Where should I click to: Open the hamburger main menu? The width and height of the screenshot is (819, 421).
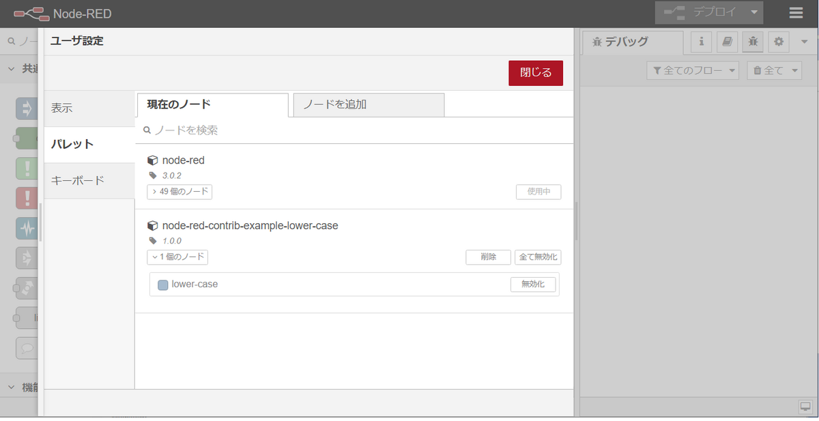tap(796, 13)
